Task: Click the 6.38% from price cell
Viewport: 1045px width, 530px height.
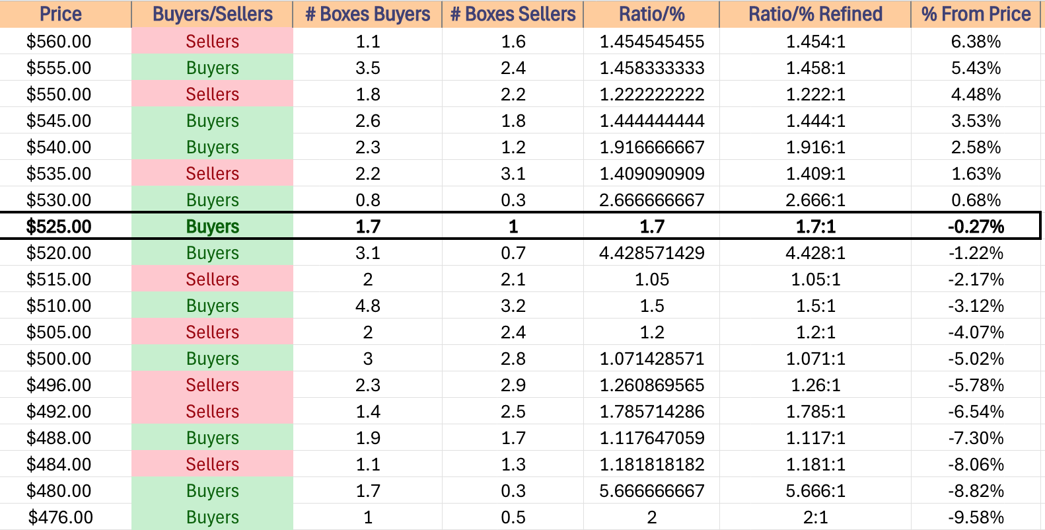Action: point(976,41)
